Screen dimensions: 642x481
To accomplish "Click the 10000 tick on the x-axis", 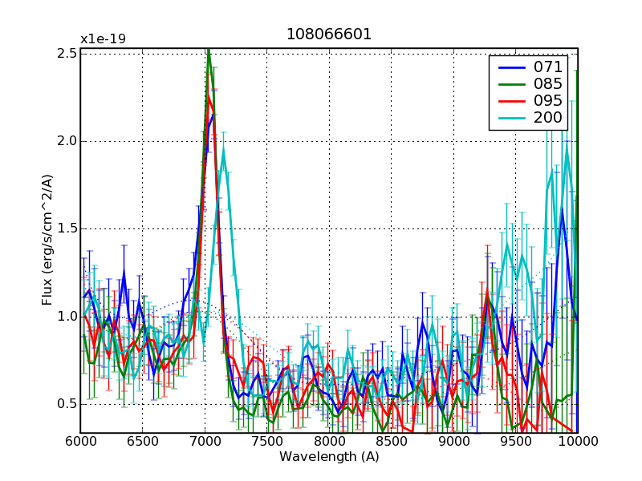I will point(577,442).
